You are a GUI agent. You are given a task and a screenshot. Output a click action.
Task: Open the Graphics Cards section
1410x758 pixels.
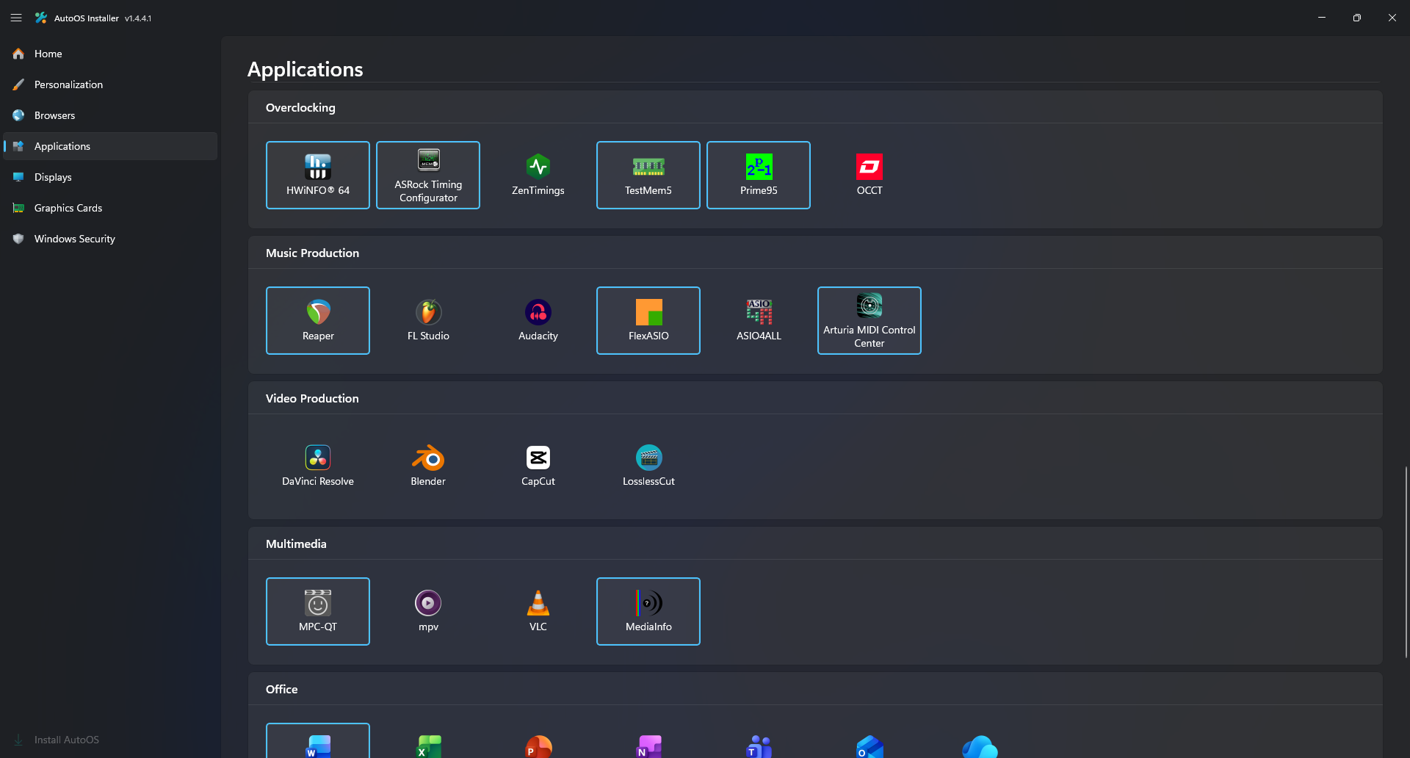click(x=110, y=208)
